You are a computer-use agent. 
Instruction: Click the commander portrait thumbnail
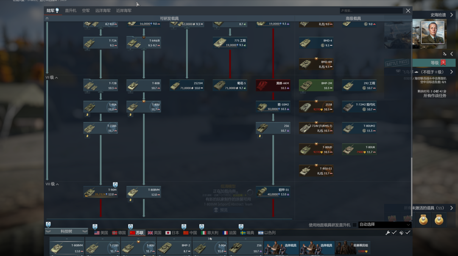[x=432, y=32]
